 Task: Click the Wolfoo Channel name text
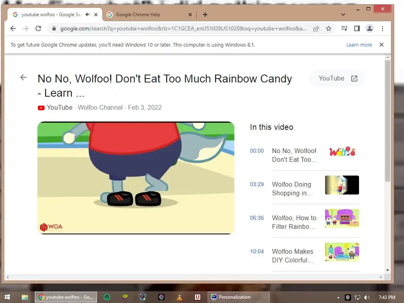100,107
